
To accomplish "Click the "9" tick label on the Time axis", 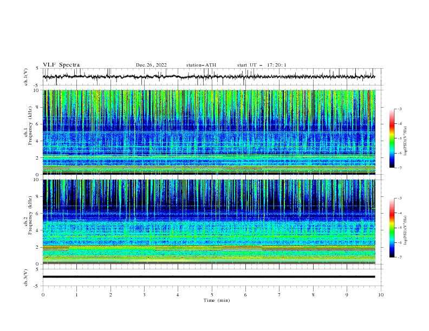I will click(x=347, y=295).
